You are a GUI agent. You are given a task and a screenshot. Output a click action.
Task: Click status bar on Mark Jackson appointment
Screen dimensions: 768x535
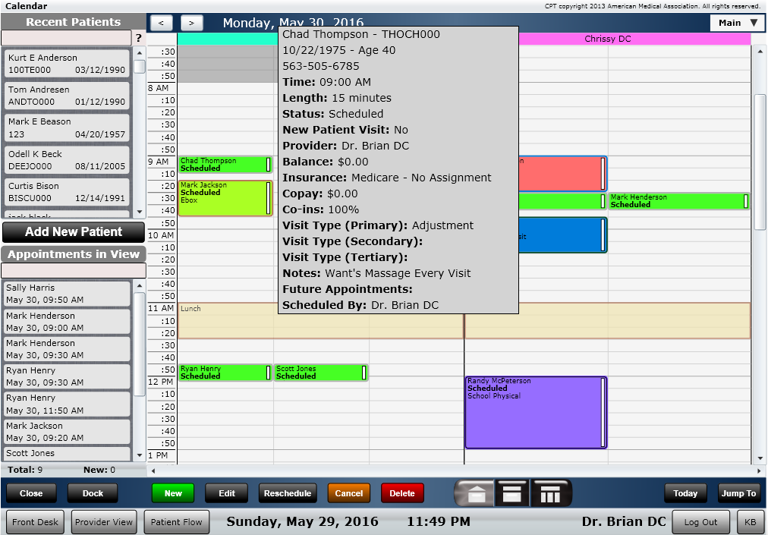[x=269, y=197]
